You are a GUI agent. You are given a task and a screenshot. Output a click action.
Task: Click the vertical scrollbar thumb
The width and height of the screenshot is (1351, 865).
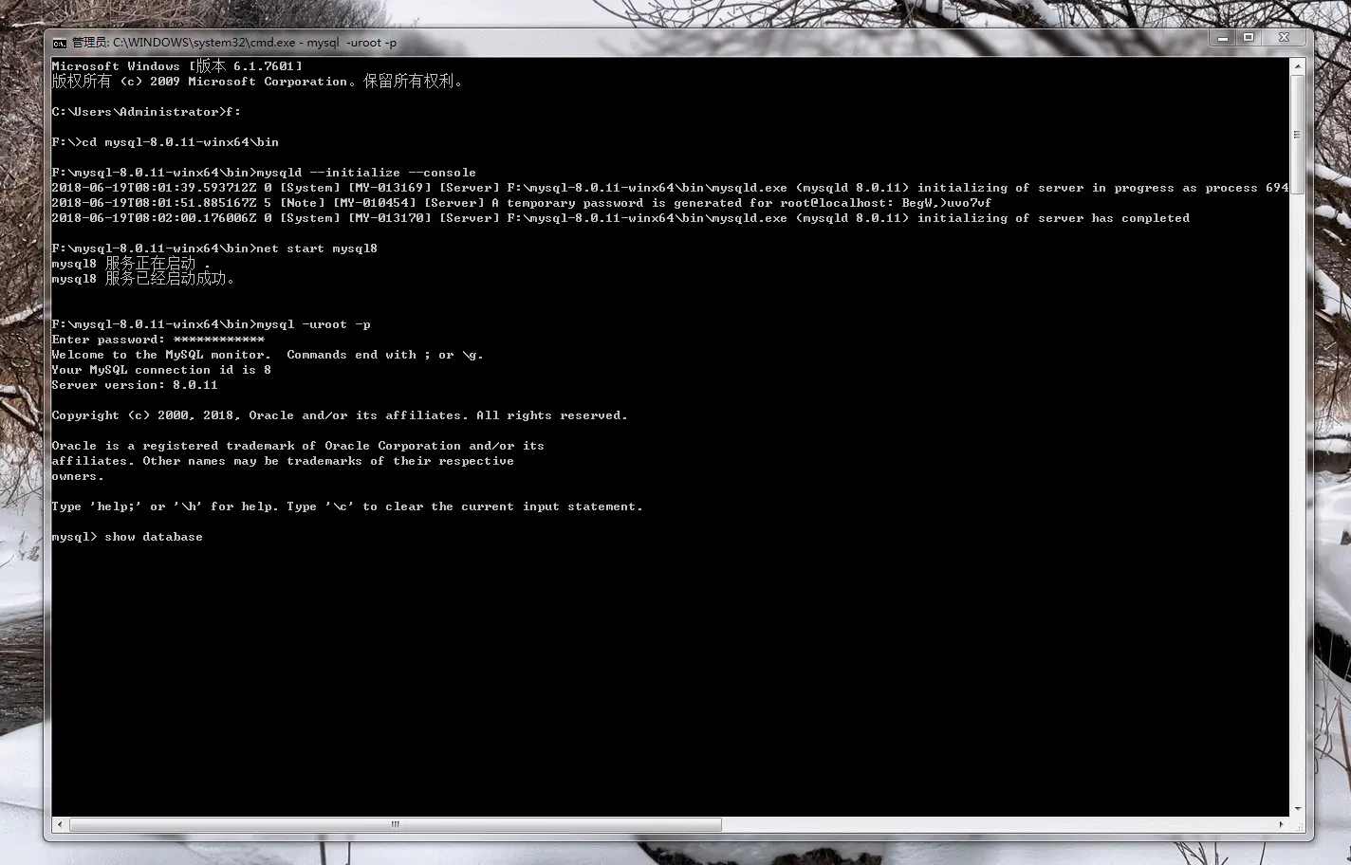click(x=1297, y=134)
